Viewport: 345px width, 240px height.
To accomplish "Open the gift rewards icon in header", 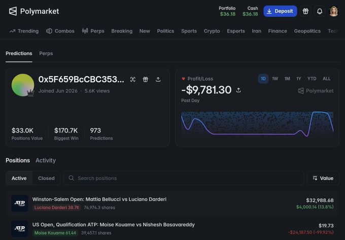I will click(x=305, y=11).
